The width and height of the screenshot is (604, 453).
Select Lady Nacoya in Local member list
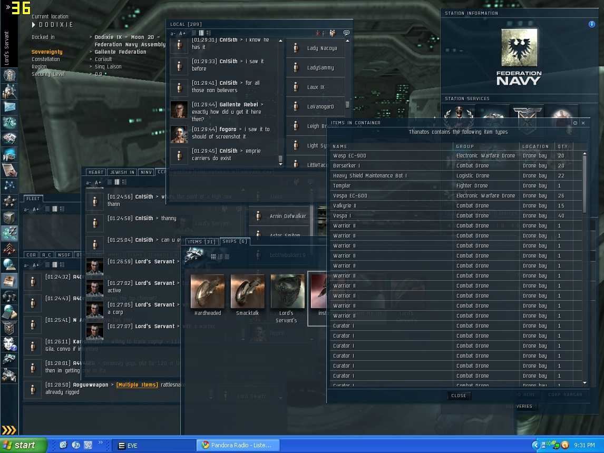[316, 48]
